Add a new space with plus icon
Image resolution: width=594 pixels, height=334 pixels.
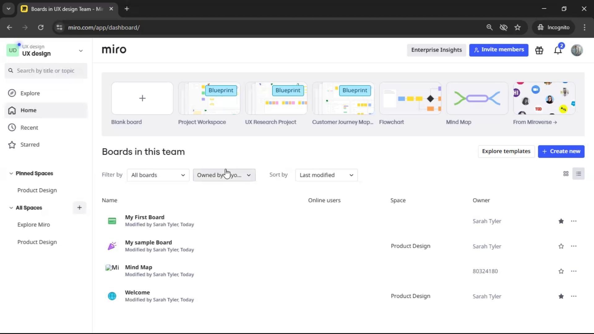pos(80,208)
